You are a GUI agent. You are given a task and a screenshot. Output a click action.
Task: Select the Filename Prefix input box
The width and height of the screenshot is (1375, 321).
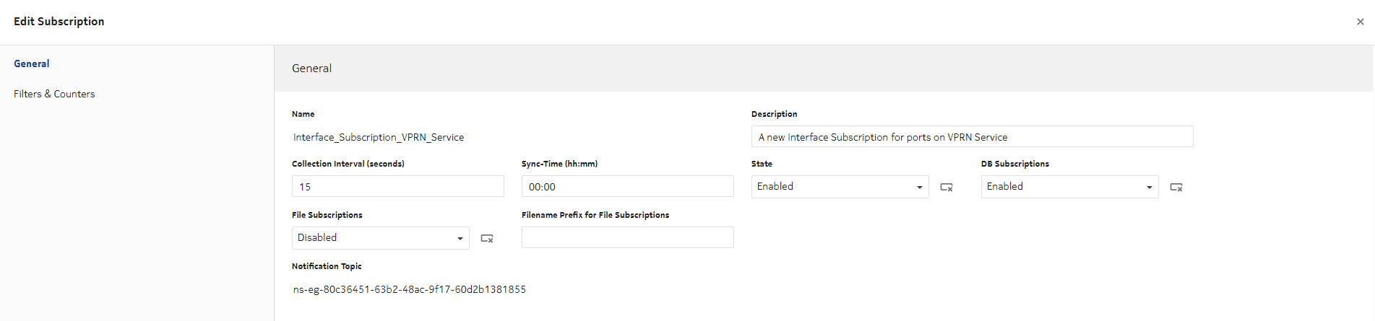pos(627,238)
